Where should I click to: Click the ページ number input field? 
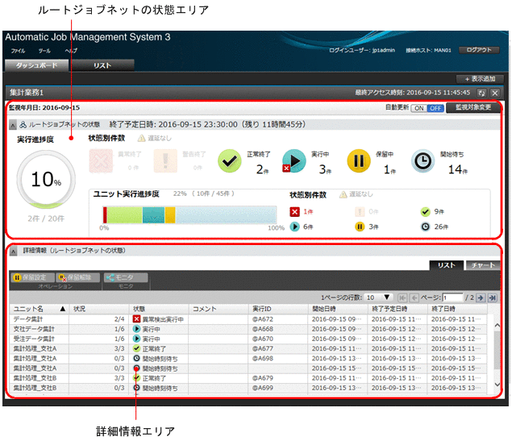[453, 297]
